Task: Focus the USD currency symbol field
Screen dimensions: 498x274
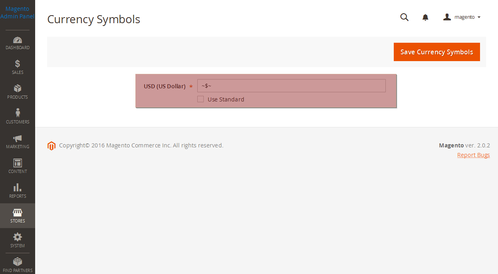Action: (292, 86)
